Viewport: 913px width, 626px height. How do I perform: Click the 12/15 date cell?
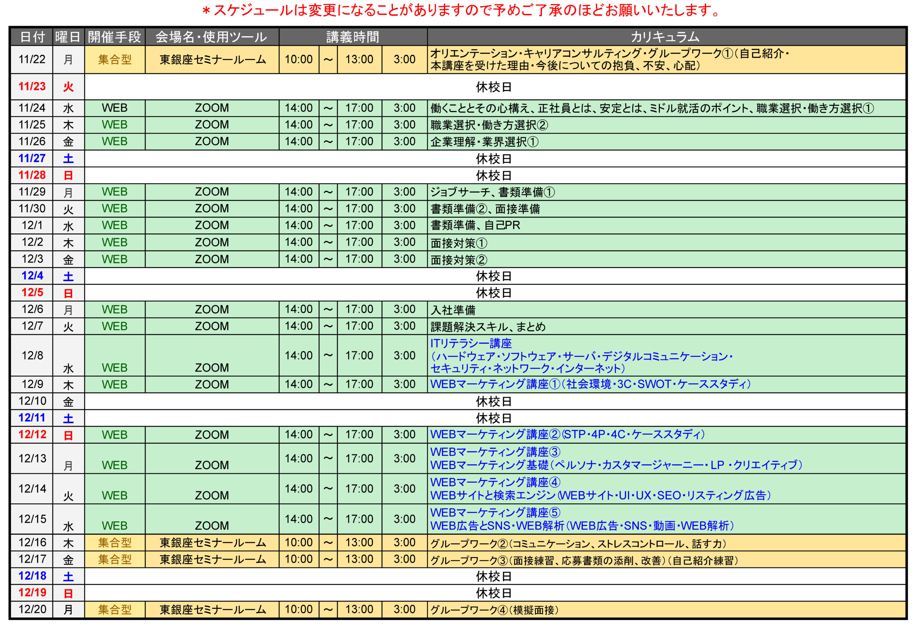(32, 519)
